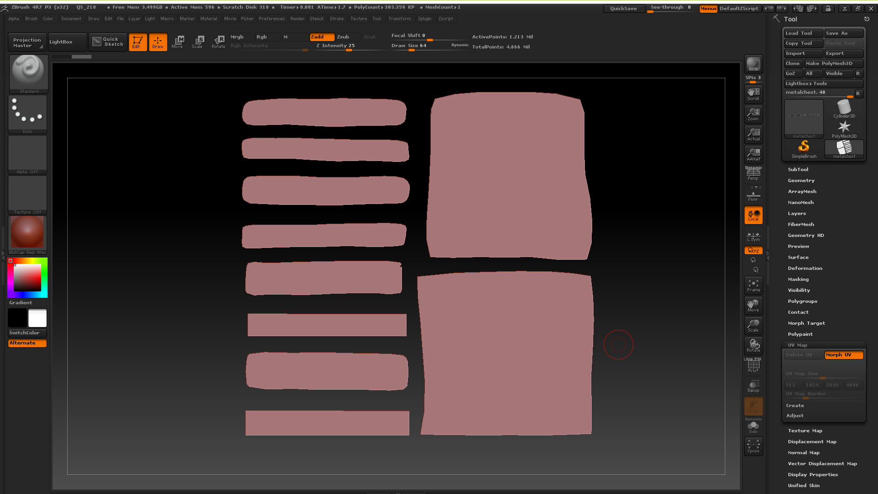Expand the Texture Map section

click(805, 430)
